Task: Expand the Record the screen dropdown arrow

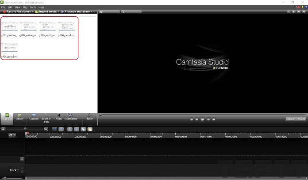Action: click(33, 12)
